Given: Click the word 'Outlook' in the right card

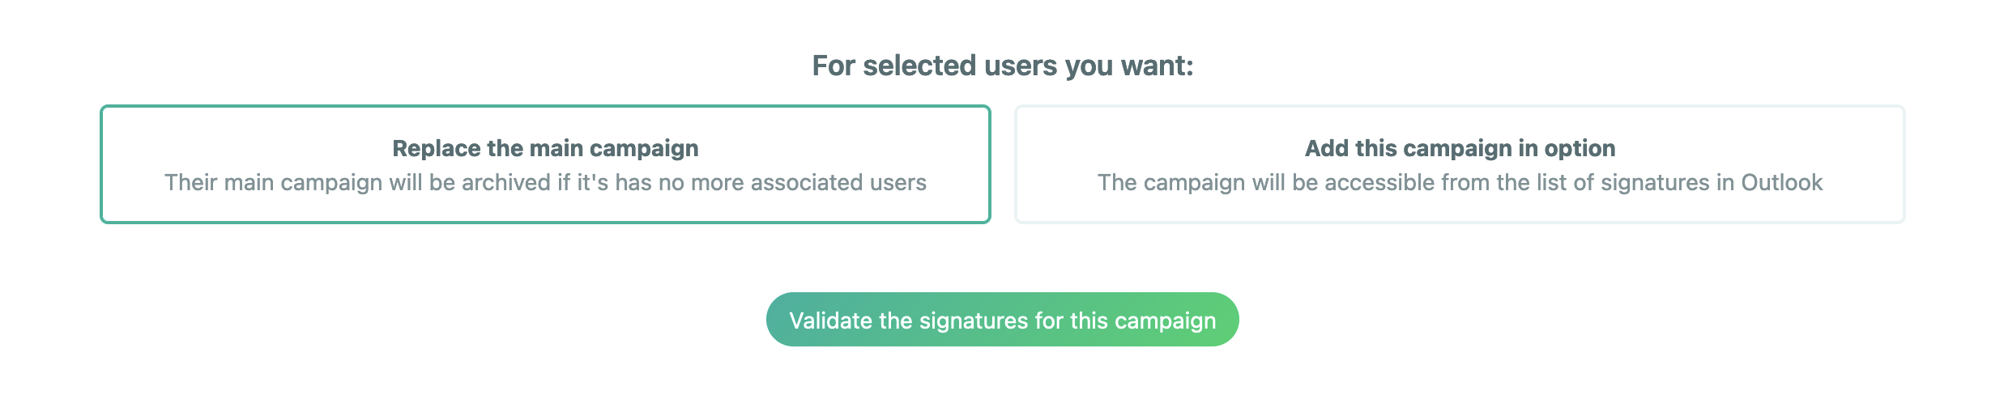Looking at the screenshot, I should coord(1781,183).
